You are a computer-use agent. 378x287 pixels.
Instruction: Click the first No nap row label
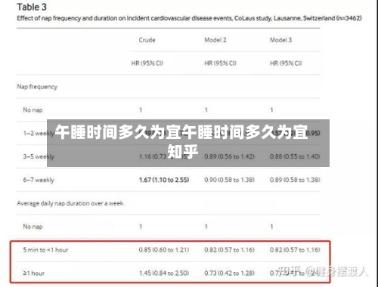click(33, 110)
